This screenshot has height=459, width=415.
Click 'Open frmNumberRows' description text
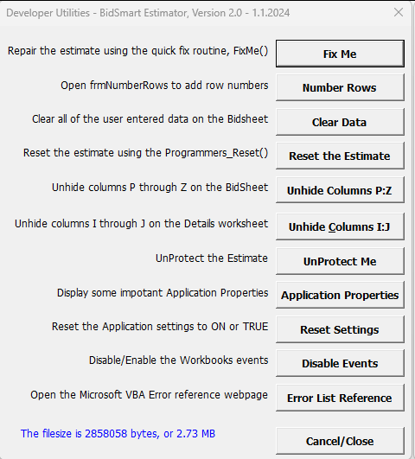tap(164, 86)
